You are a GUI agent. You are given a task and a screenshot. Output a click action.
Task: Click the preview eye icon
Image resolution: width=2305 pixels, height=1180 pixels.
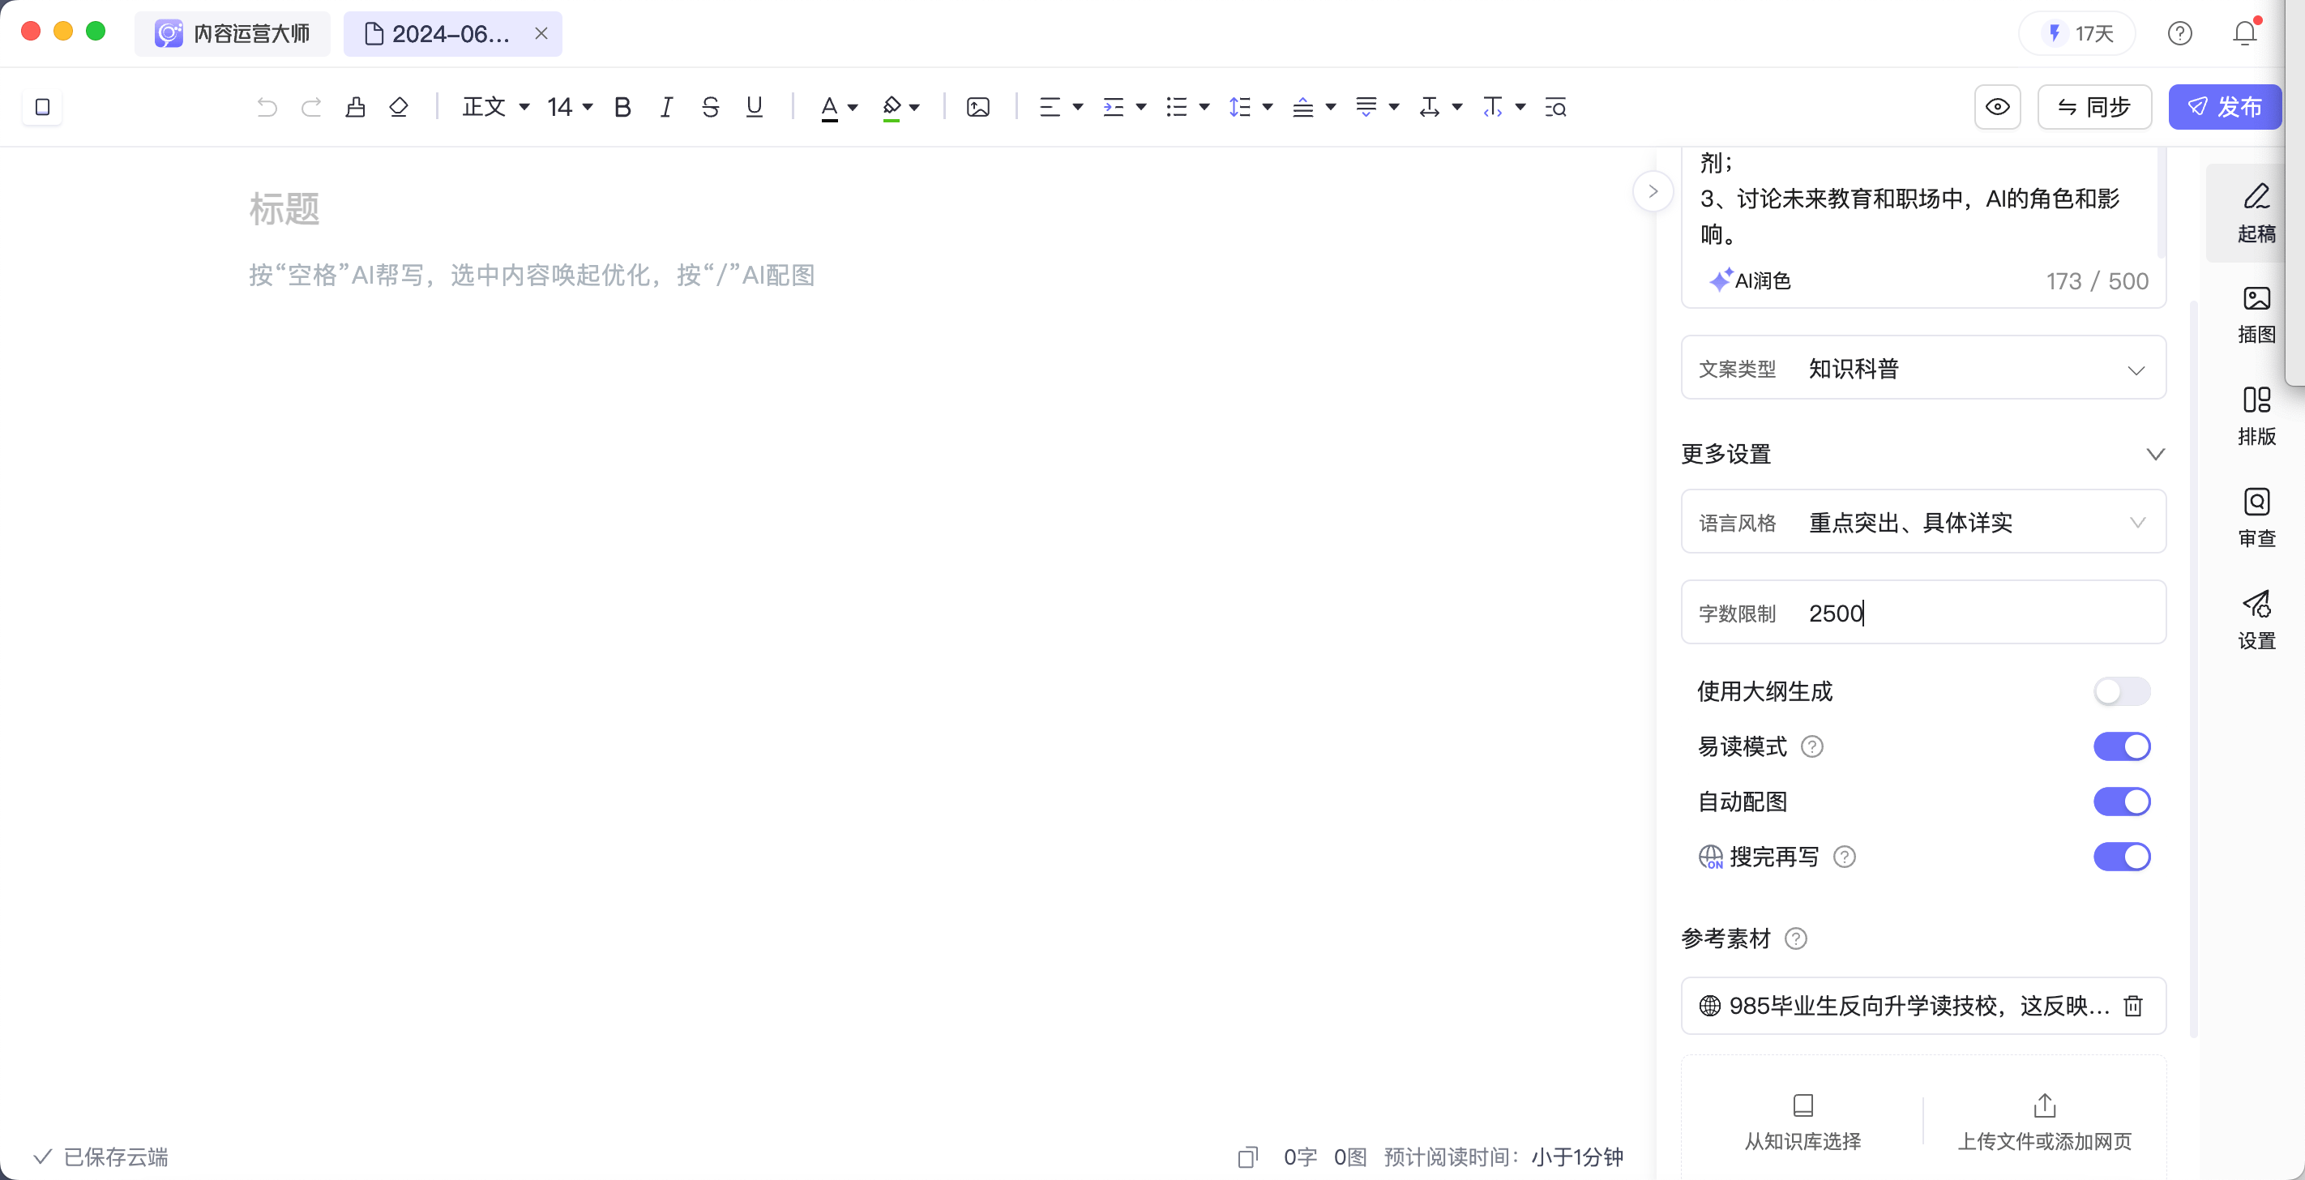point(1997,107)
